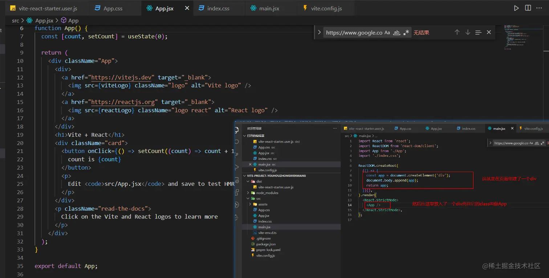This screenshot has height=278, width=549.
Task: Expand the assets folder
Action: click(263, 204)
